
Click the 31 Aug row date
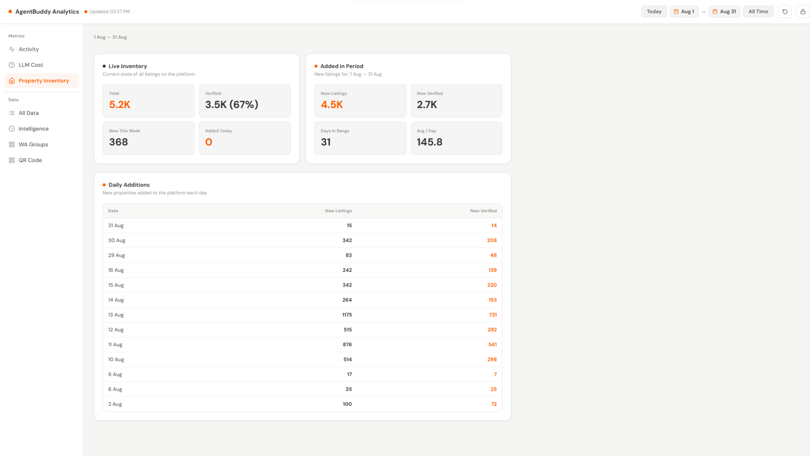(116, 225)
